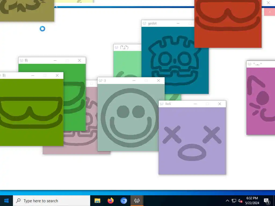Open the Windows Start menu
Image resolution: width=275 pixels, height=206 pixels.
pos(6,201)
